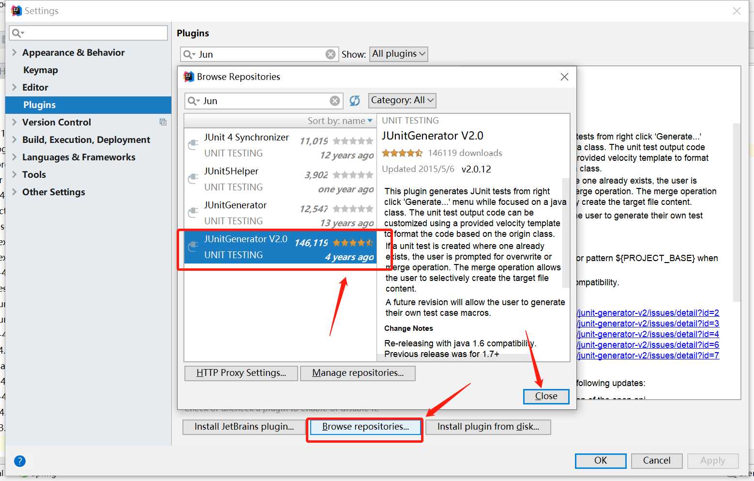
Task: Select Keymap in settings tree
Action: [41, 70]
